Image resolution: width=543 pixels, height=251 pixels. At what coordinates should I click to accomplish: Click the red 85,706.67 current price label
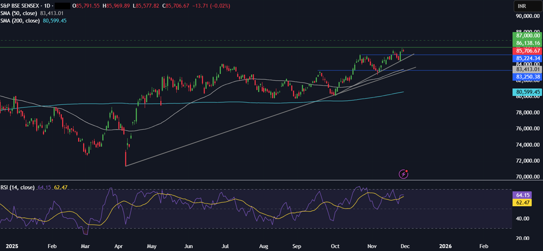click(527, 51)
